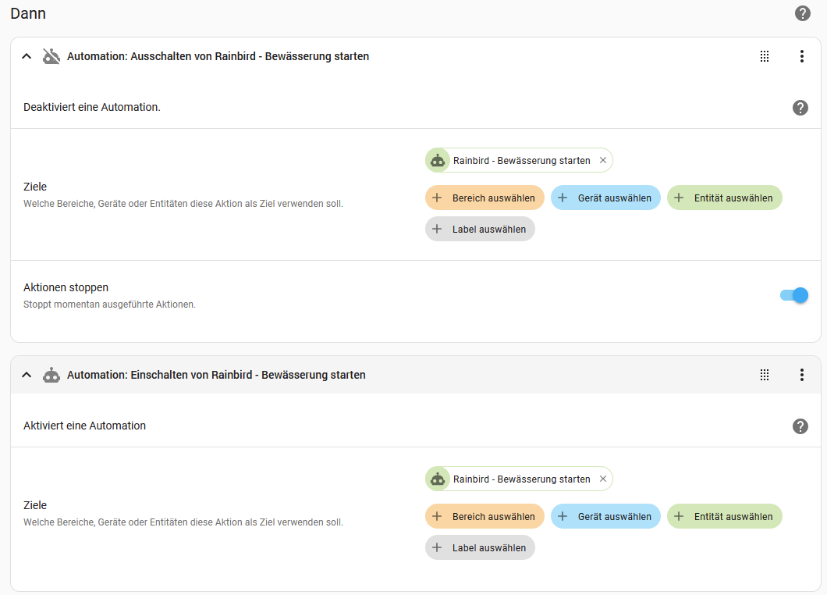Click Rainbird chip robot icon in Ausschalten action
The width and height of the screenshot is (827, 595).
(x=438, y=160)
